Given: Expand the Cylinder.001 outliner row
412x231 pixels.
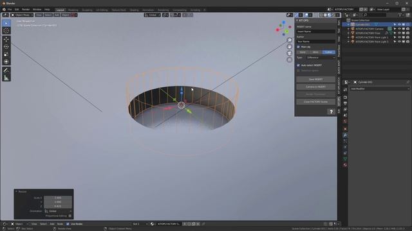Looking at the screenshot, I should [x=348, y=24].
